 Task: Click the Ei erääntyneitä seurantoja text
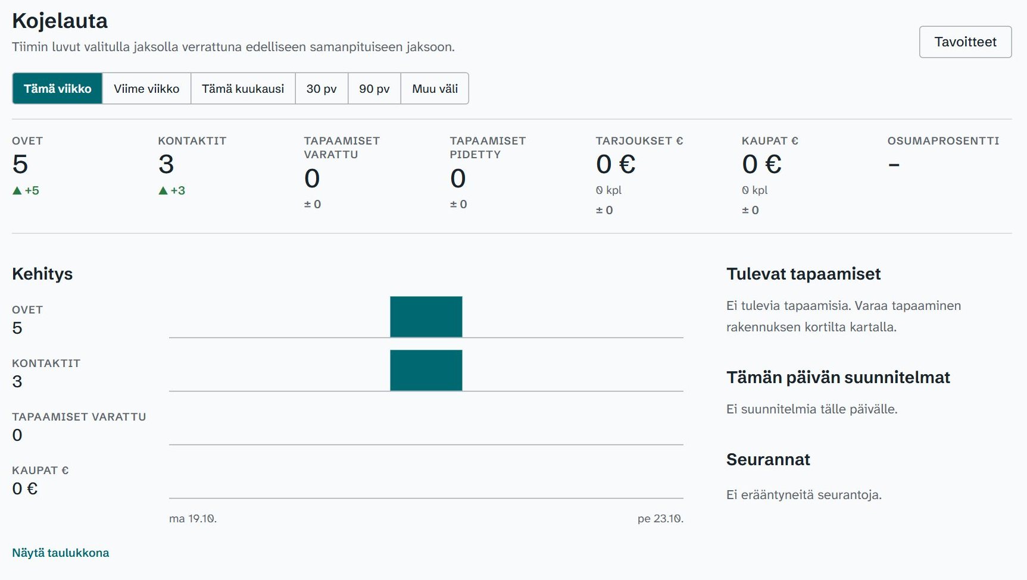pos(804,494)
